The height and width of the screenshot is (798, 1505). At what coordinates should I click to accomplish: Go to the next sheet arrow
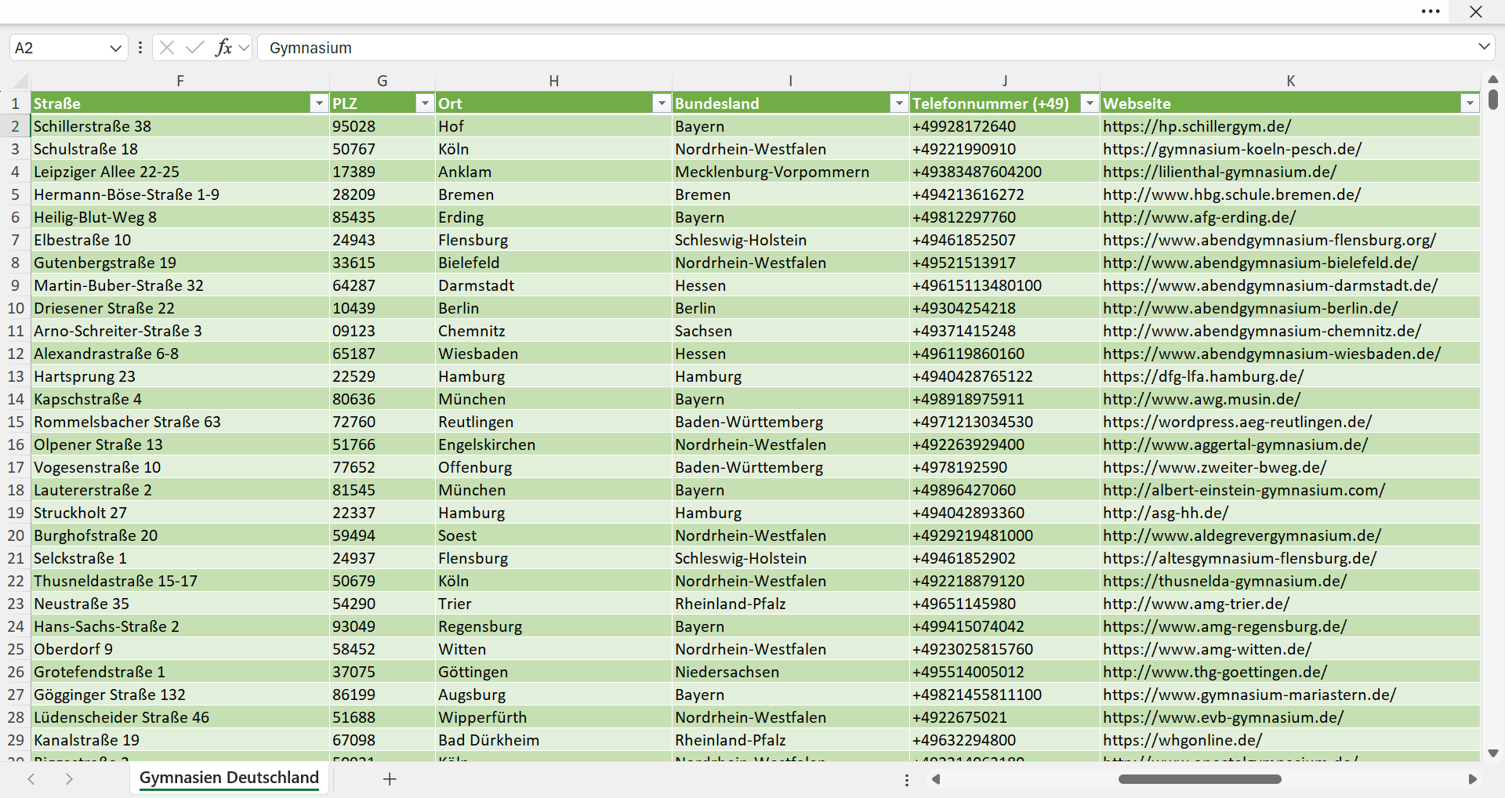69,778
